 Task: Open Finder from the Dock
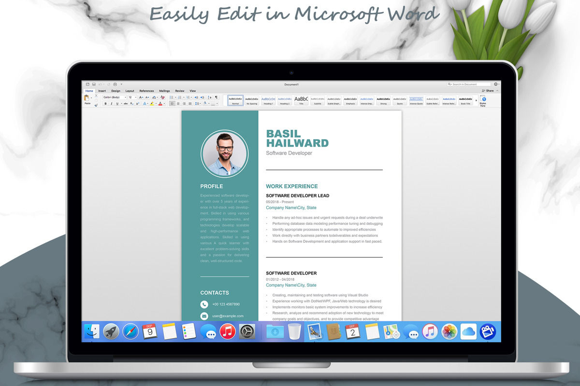click(x=92, y=331)
